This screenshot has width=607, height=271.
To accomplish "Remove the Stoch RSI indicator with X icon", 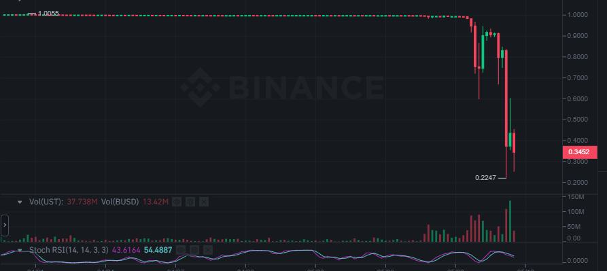I will [x=208, y=250].
